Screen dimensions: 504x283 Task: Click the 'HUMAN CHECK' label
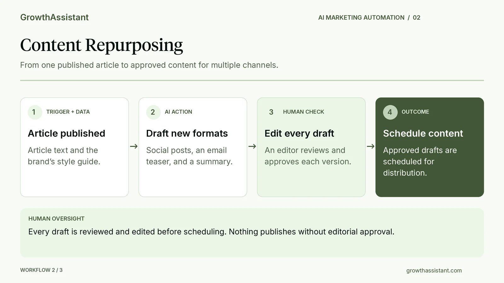coord(303,112)
